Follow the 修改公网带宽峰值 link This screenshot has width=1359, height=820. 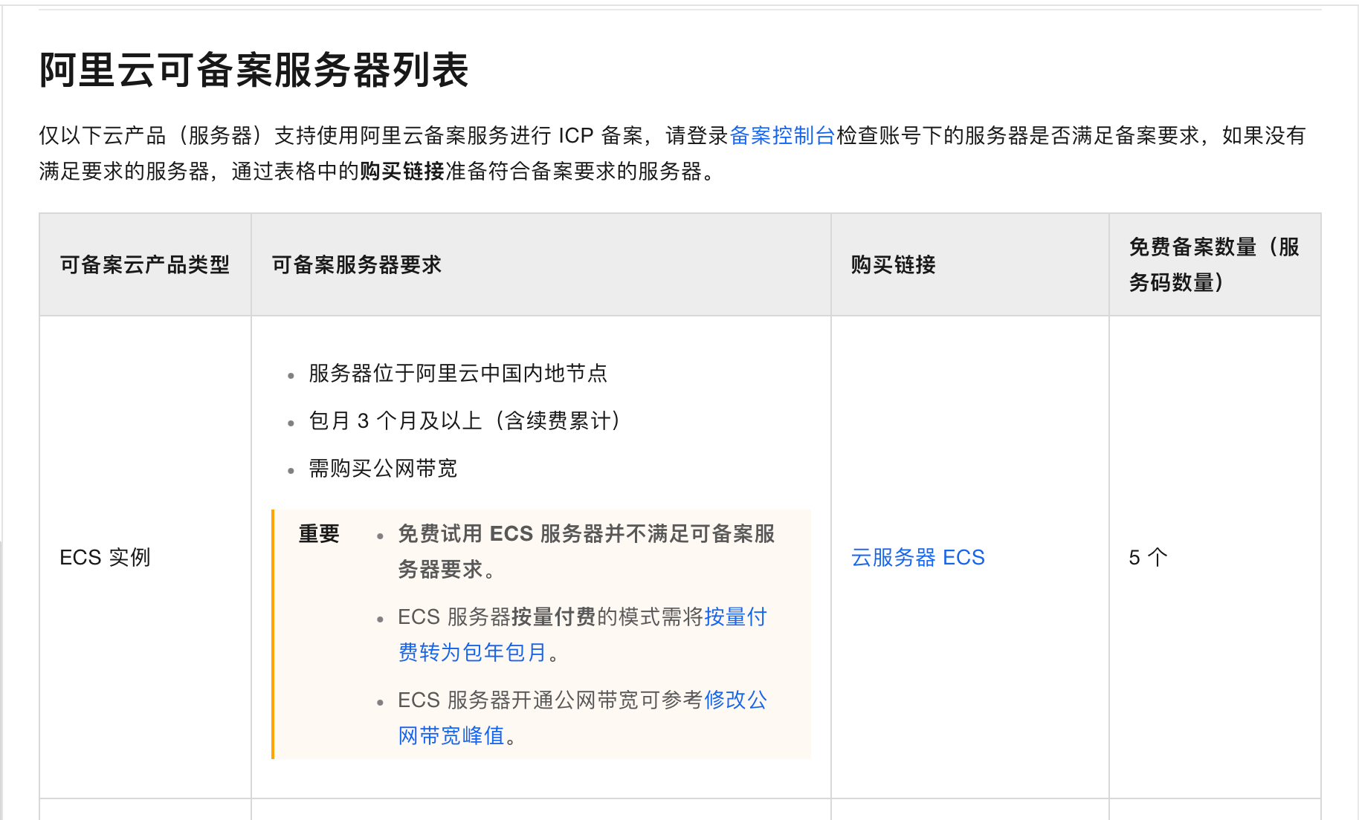(x=582, y=717)
